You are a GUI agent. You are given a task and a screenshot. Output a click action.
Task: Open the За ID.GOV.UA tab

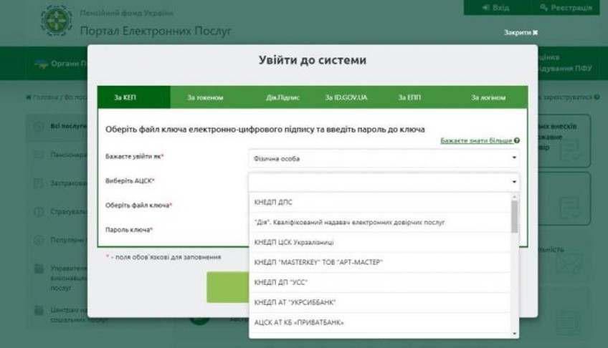(x=346, y=97)
